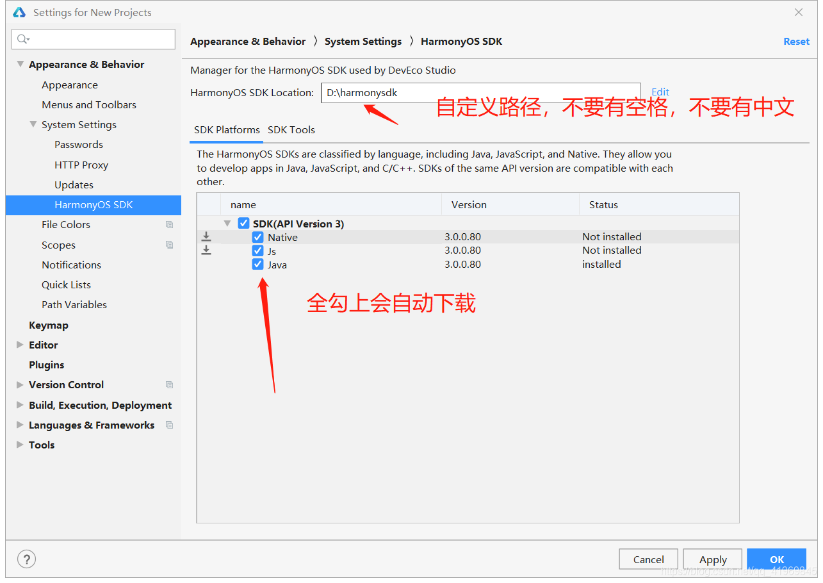Viewport: 823px width, 583px height.
Task: Collapse the SDK(API Version 3) tree node
Action: (x=227, y=224)
